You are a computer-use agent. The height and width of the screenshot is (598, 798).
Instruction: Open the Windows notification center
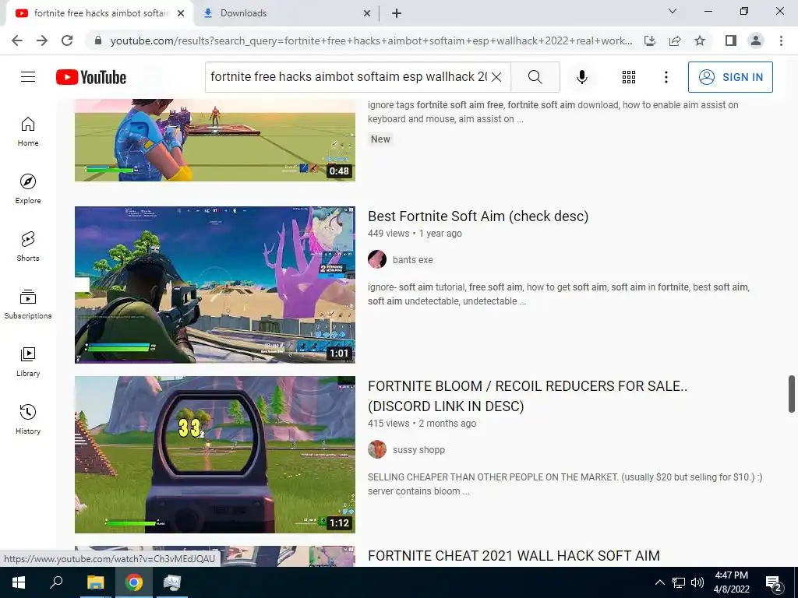tap(774, 583)
